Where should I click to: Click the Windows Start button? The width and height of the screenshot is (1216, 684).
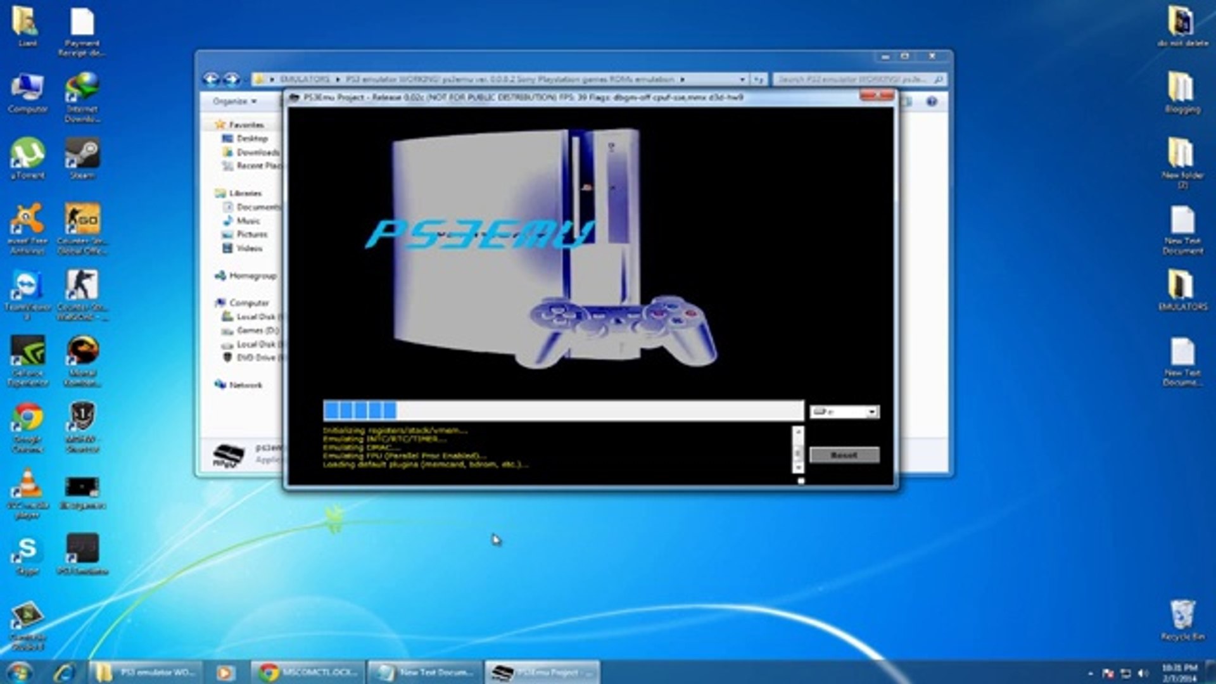19,672
